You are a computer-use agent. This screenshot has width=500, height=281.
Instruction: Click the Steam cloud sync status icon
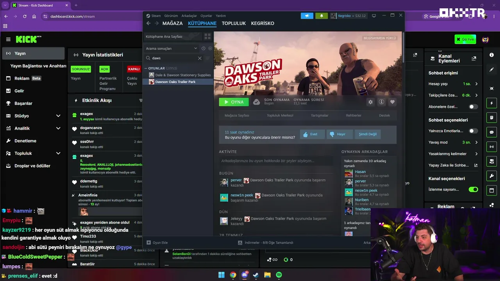coord(256,102)
